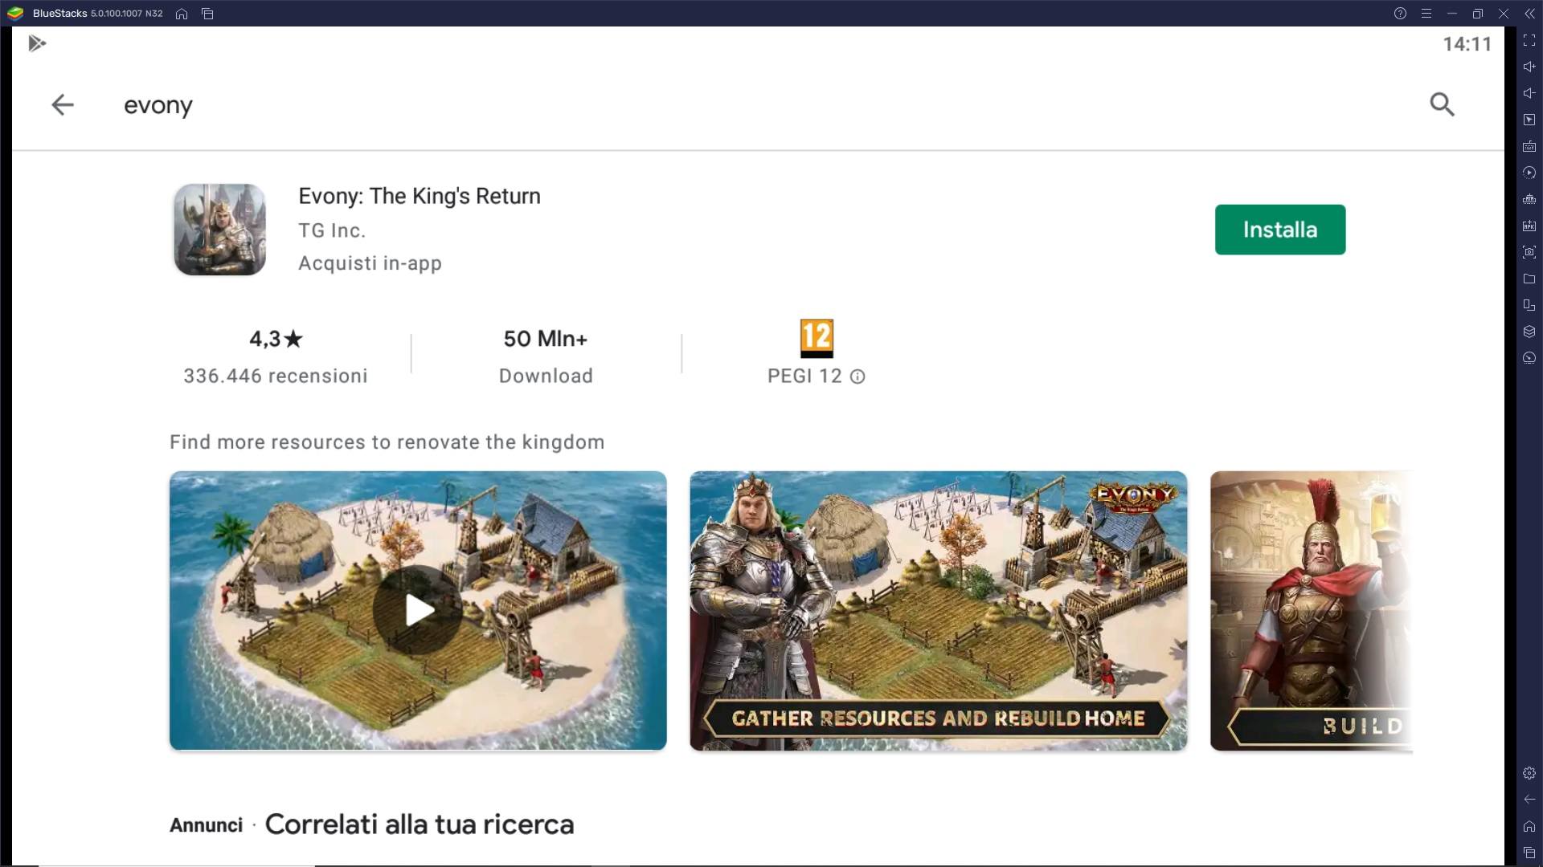Screen dimensions: 1543x867
Task: Take a screenshot using the sidebar camera icon
Action: coord(1529,252)
